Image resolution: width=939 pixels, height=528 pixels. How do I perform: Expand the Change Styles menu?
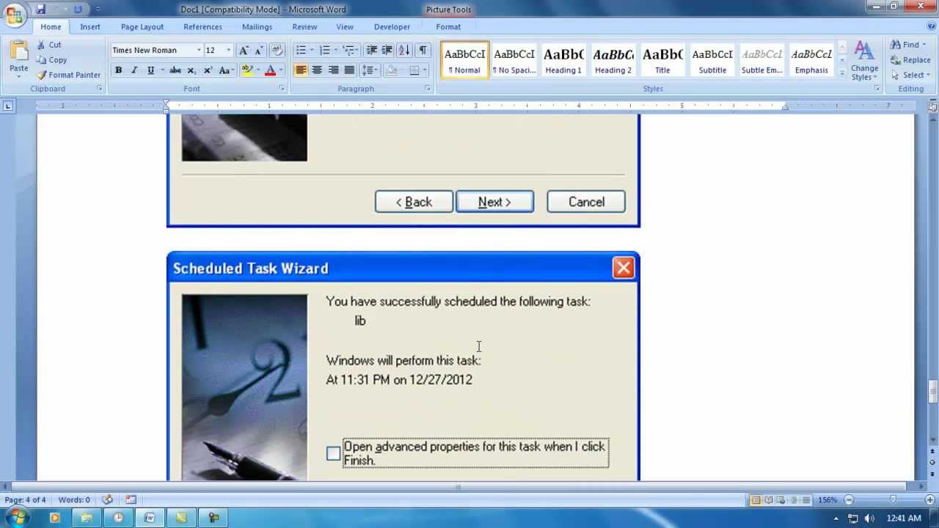click(864, 61)
